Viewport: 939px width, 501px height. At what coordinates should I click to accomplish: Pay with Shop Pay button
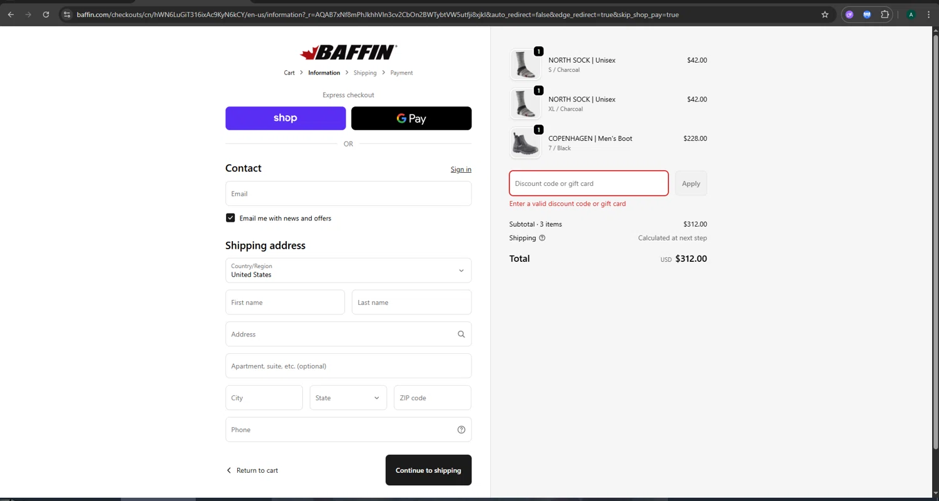point(285,118)
